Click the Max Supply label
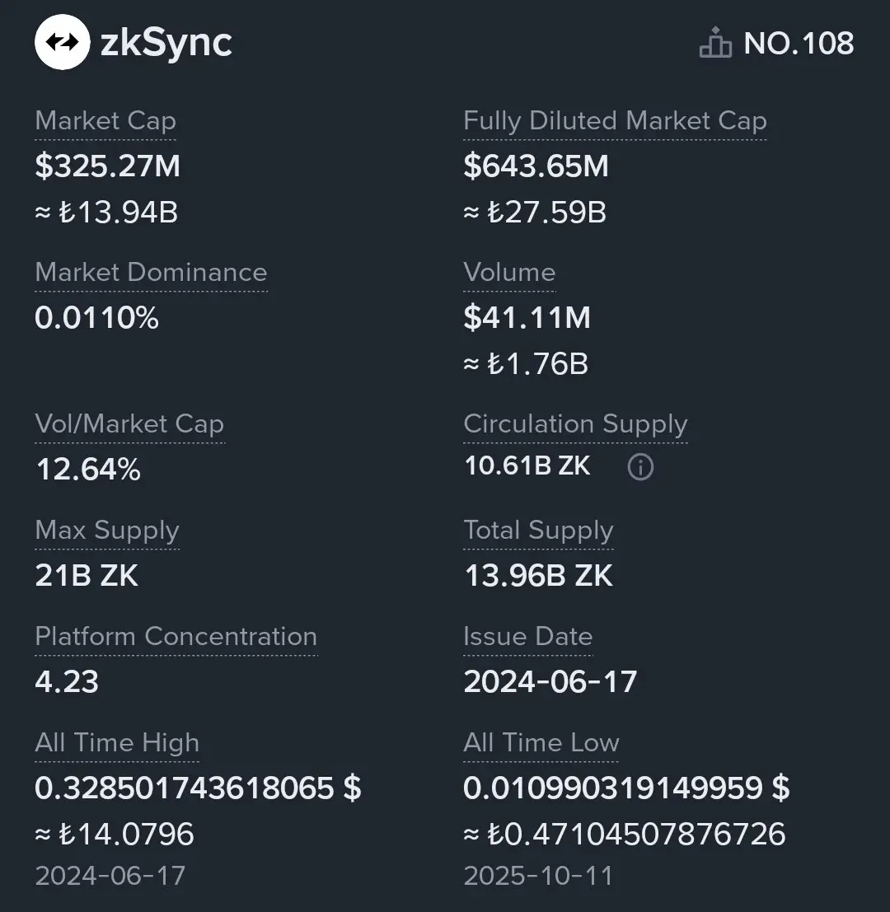 [x=107, y=530]
